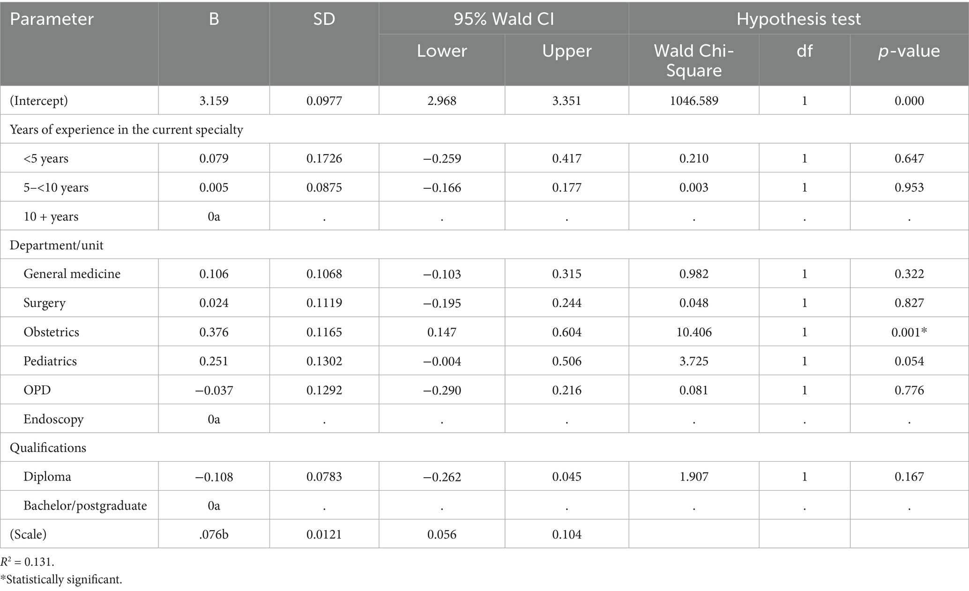Click the Intercept Wald Chi-Square value 1046.589
The width and height of the screenshot is (969, 591).
693,101
